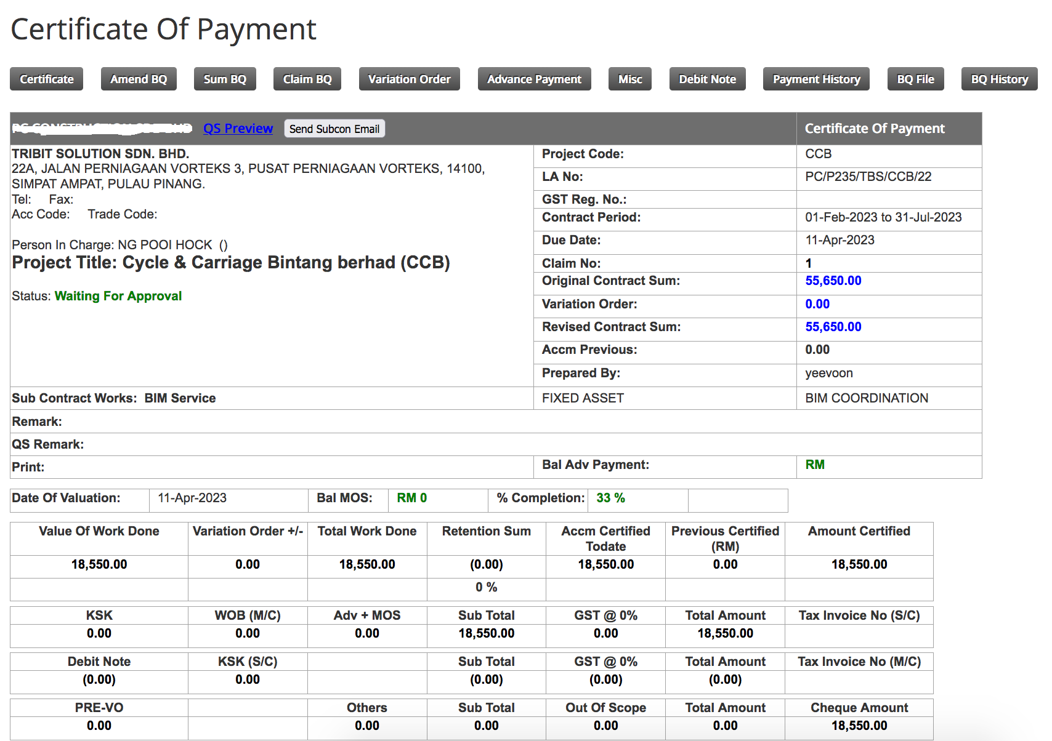Click the Original Contract Sum 55,650.00 link
1052x741 pixels.
click(x=833, y=281)
